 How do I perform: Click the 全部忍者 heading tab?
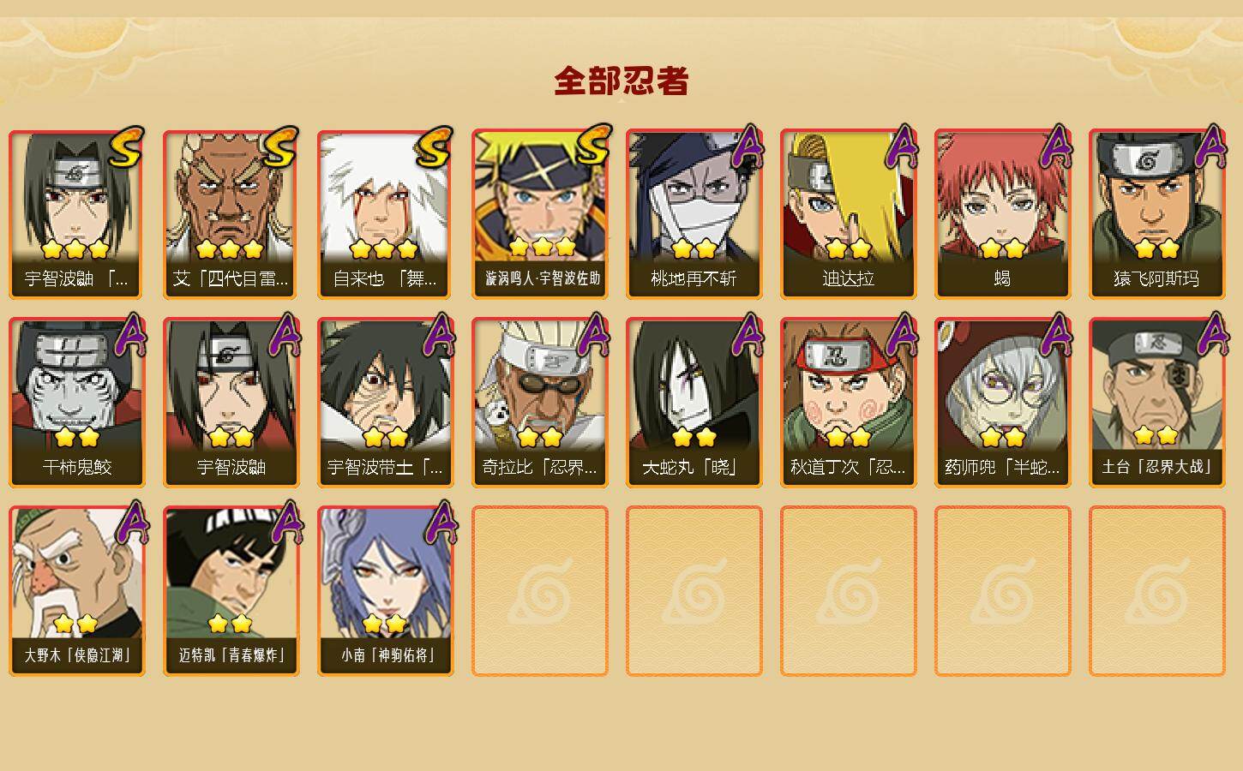point(621,81)
